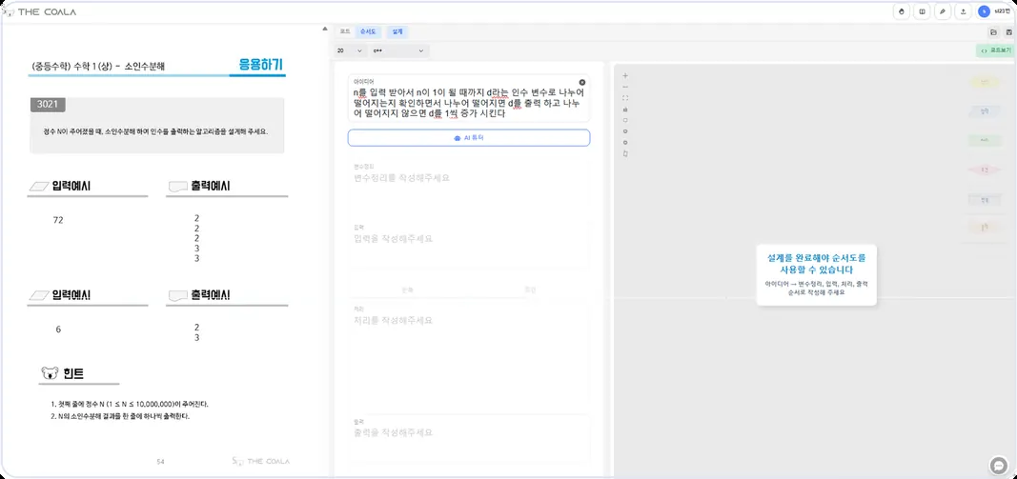Open the blue user avatar profile

[984, 11]
